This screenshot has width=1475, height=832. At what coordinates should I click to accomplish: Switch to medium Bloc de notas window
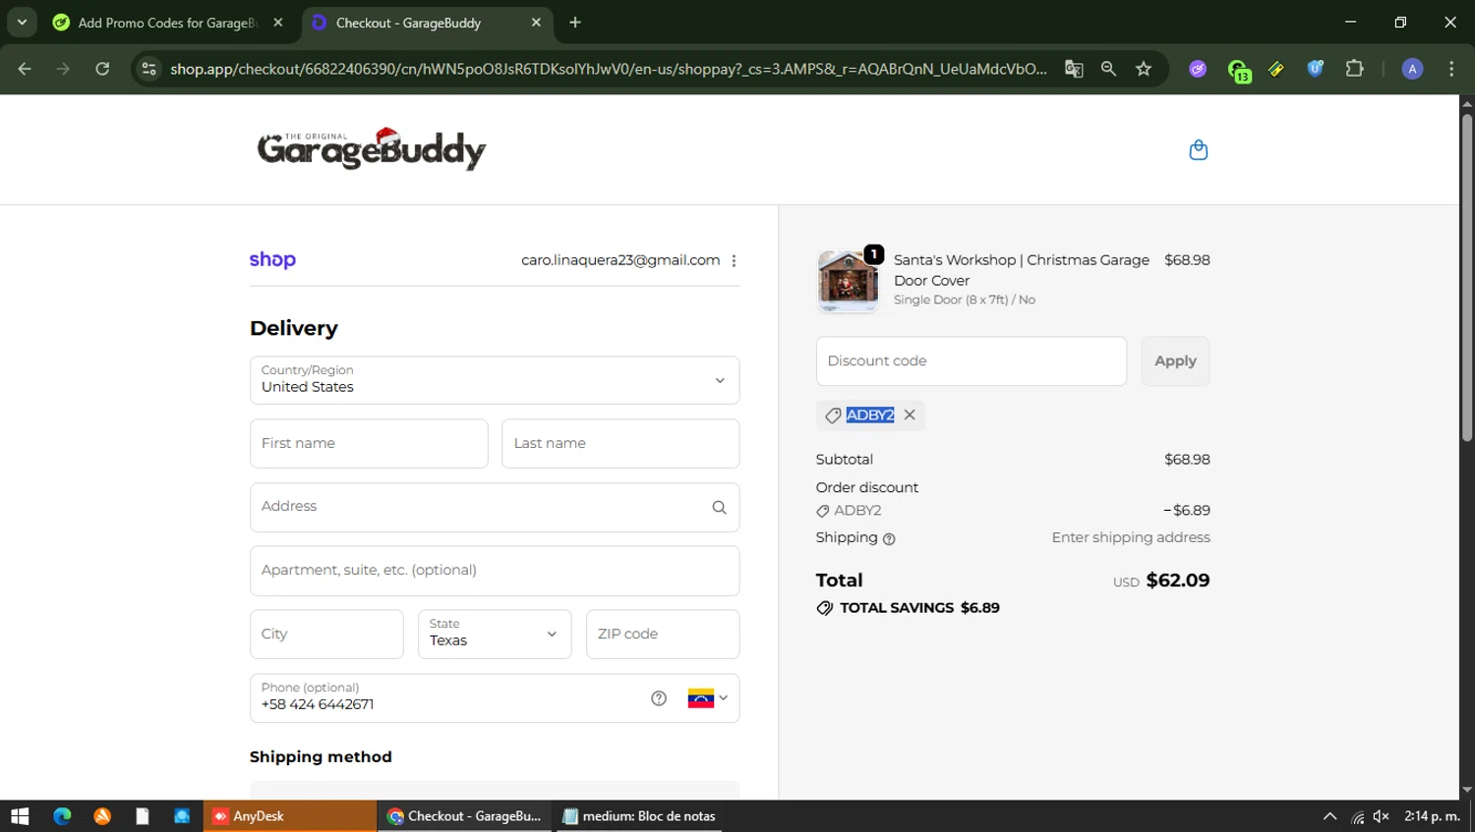(639, 816)
